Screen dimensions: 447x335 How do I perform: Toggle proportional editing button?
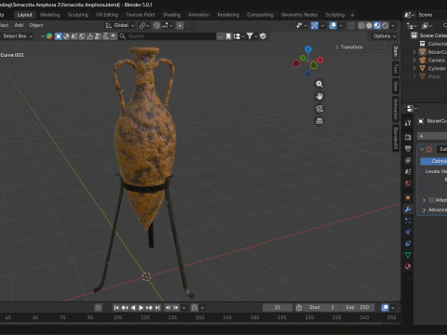(x=180, y=25)
